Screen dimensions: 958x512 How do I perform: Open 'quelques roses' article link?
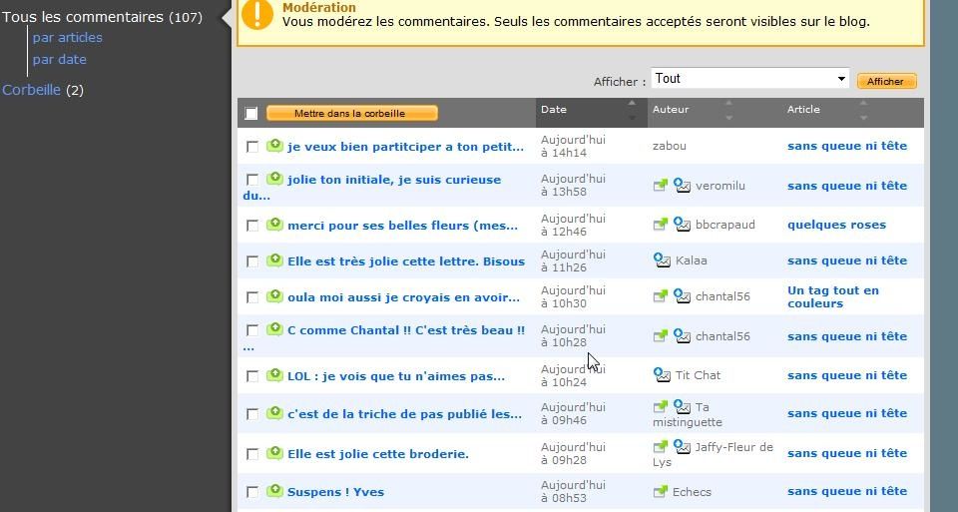(836, 225)
